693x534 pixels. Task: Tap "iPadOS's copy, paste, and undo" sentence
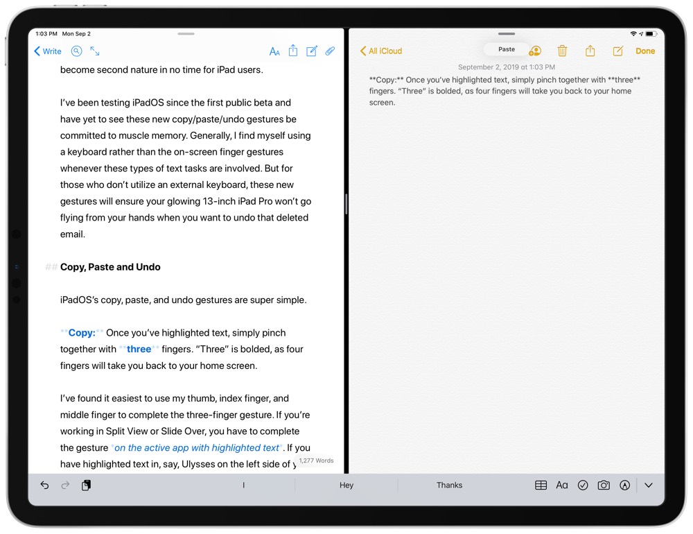click(x=184, y=300)
